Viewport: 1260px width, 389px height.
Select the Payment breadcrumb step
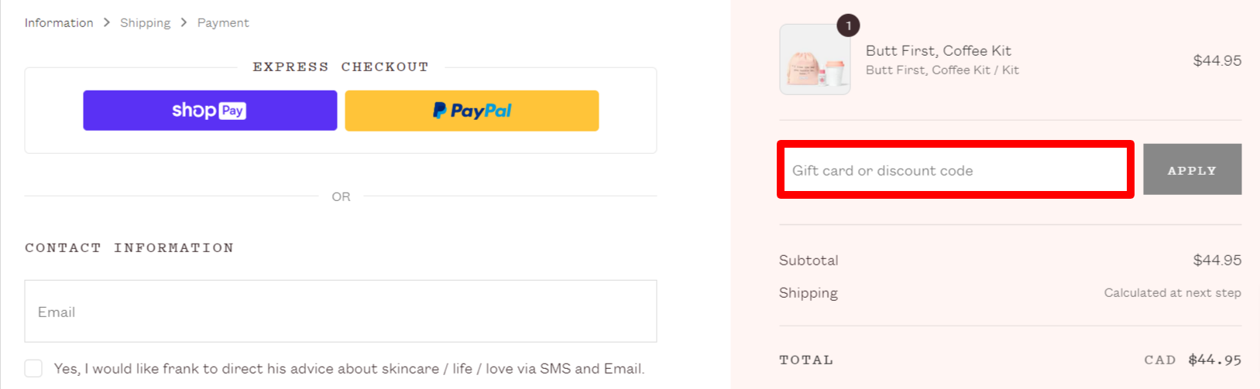[x=223, y=23]
